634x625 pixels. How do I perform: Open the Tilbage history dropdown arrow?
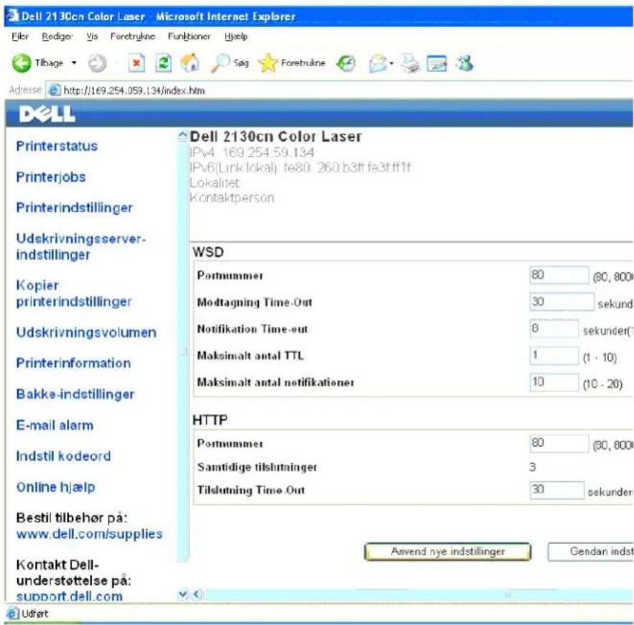[x=74, y=63]
